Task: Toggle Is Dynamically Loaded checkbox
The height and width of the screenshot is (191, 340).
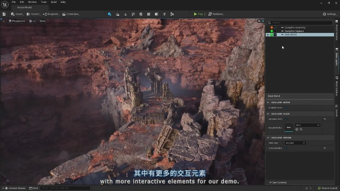Action: pyautogui.click(x=286, y=148)
